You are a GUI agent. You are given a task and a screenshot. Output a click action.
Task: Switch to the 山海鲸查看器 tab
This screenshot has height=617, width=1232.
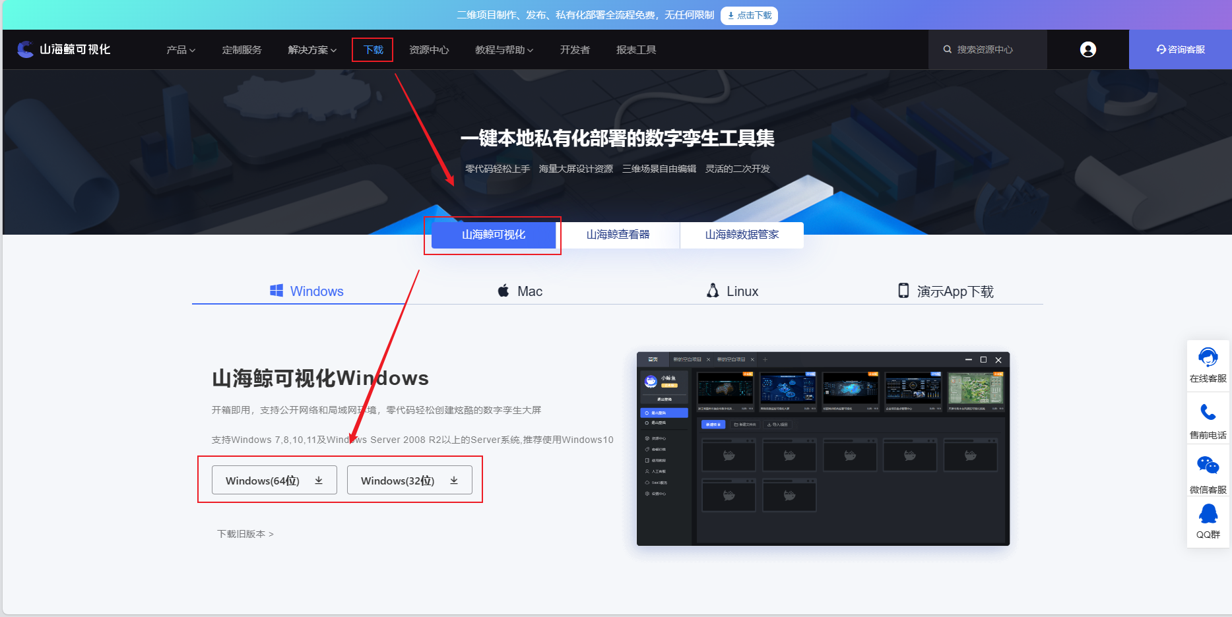[x=618, y=235]
